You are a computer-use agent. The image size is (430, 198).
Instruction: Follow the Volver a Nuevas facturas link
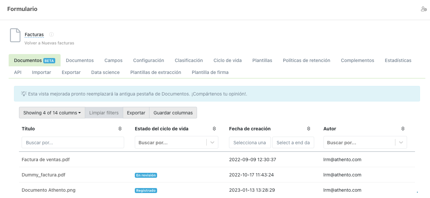click(x=49, y=43)
